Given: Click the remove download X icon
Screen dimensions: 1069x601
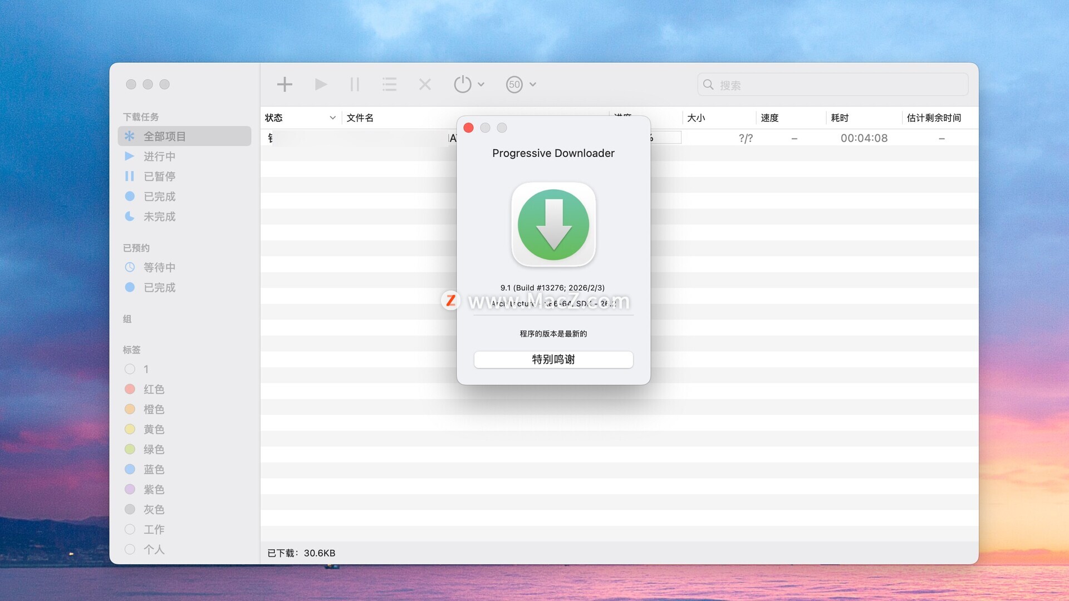Looking at the screenshot, I should click(425, 85).
